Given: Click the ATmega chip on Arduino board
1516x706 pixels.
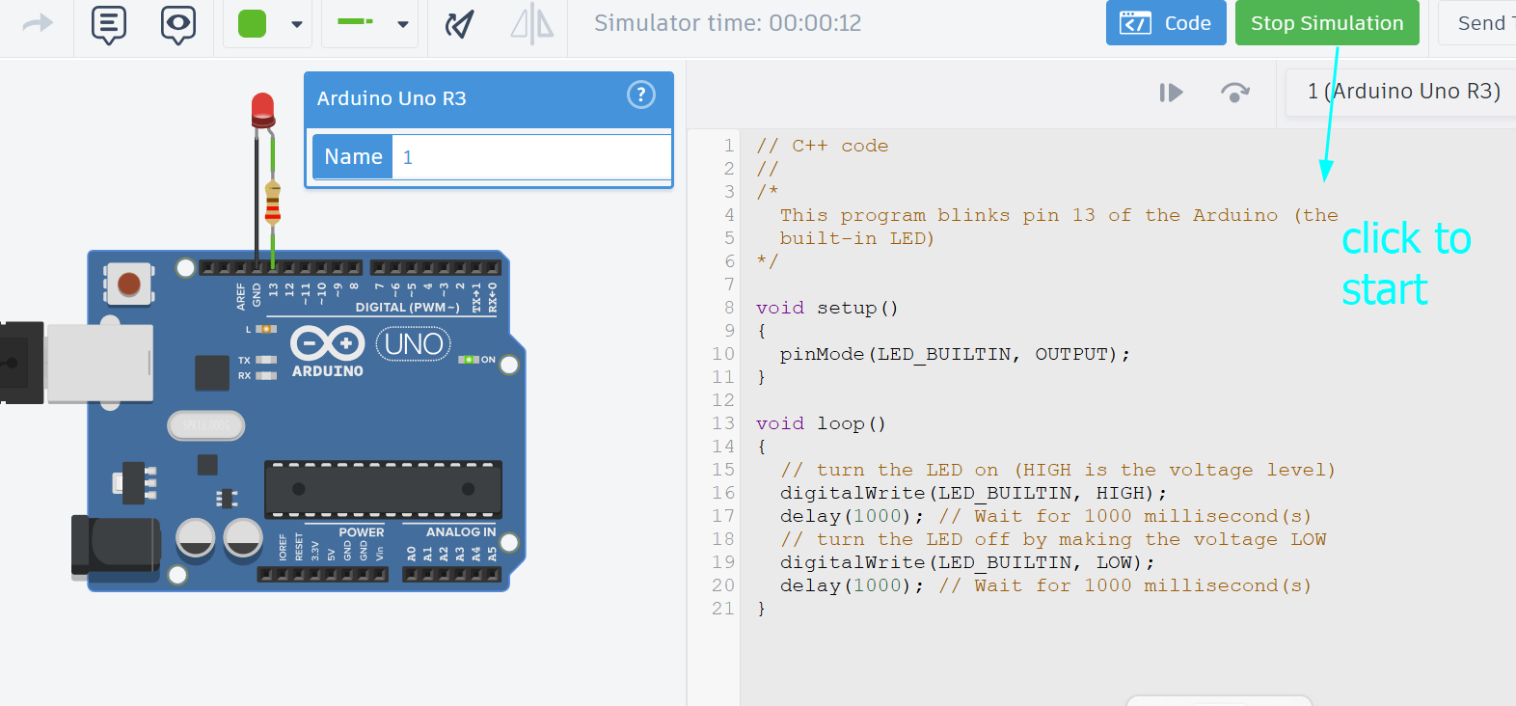Looking at the screenshot, I should [383, 489].
